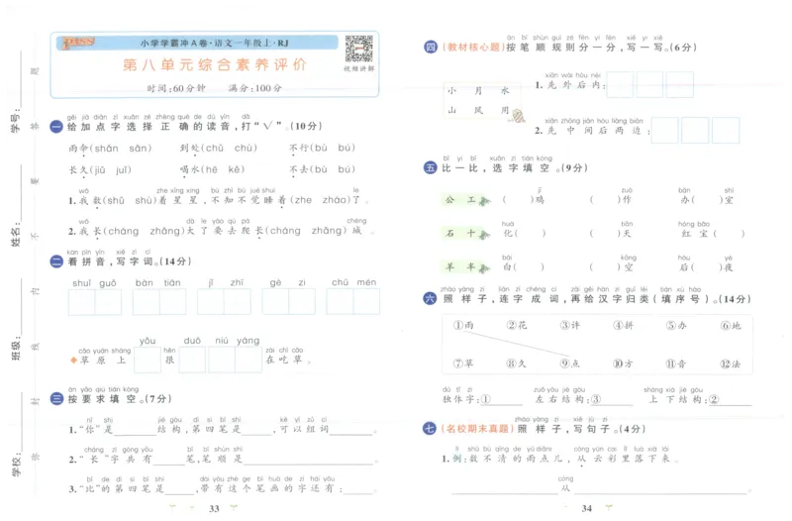
Task: Click the first answer box after 先中间后两边
Action: [x=664, y=130]
